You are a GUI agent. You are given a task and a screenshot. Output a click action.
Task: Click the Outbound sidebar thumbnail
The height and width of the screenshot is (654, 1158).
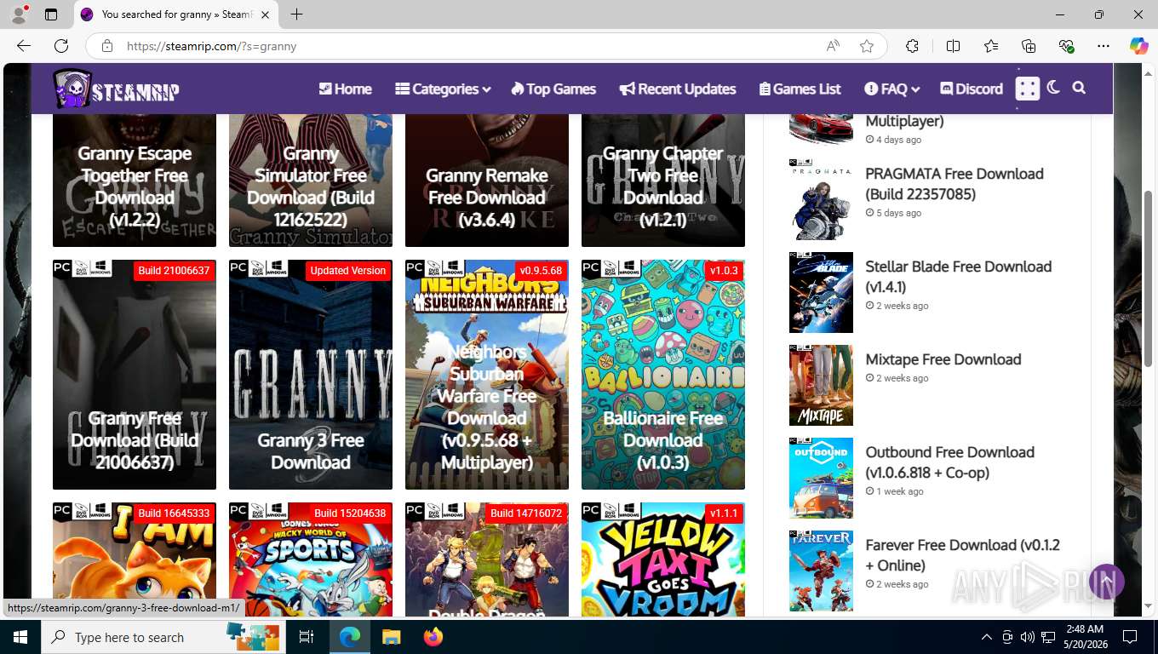click(821, 478)
